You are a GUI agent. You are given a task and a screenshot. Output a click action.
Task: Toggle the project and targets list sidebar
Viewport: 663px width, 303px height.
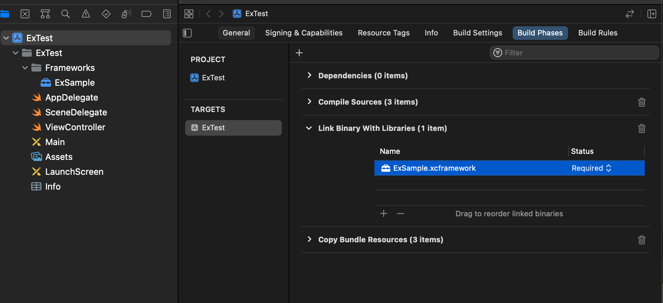[x=187, y=33]
